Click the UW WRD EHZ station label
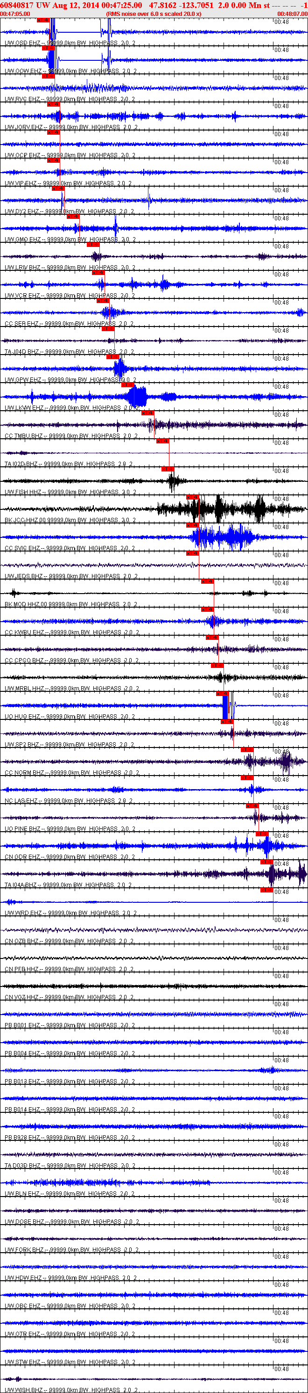This screenshot has height=1393, width=308. pos(70,913)
